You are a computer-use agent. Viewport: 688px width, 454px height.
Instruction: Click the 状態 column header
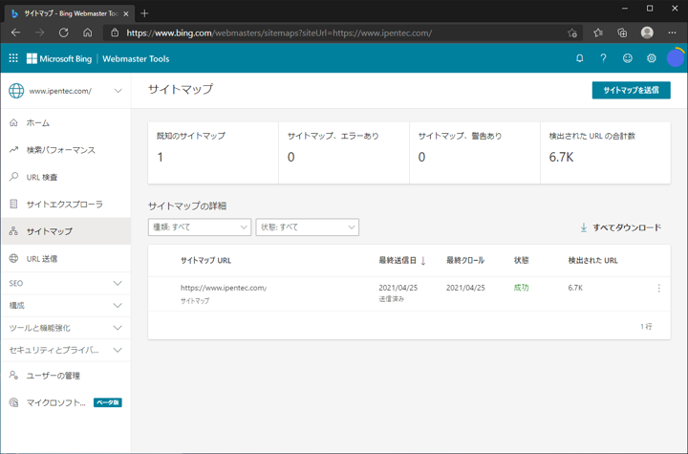(522, 260)
